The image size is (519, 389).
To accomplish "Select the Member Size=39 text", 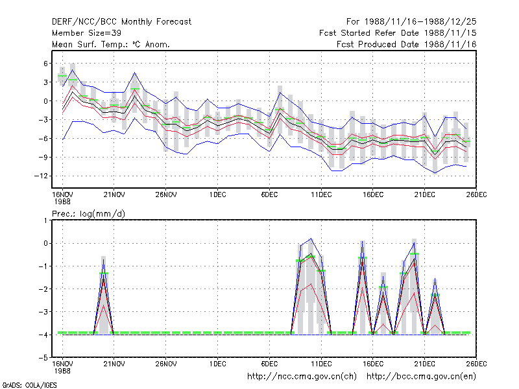I will click(x=86, y=33).
